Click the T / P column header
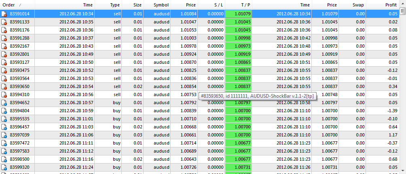The height and width of the screenshot is (174, 406). tap(239, 5)
